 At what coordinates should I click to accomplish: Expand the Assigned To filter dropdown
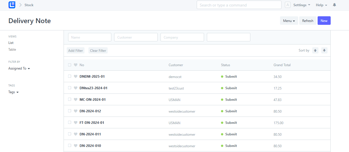click(19, 68)
